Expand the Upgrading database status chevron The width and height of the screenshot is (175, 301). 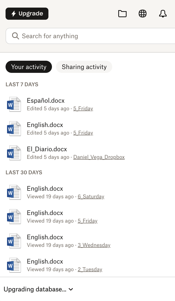pyautogui.click(x=71, y=289)
